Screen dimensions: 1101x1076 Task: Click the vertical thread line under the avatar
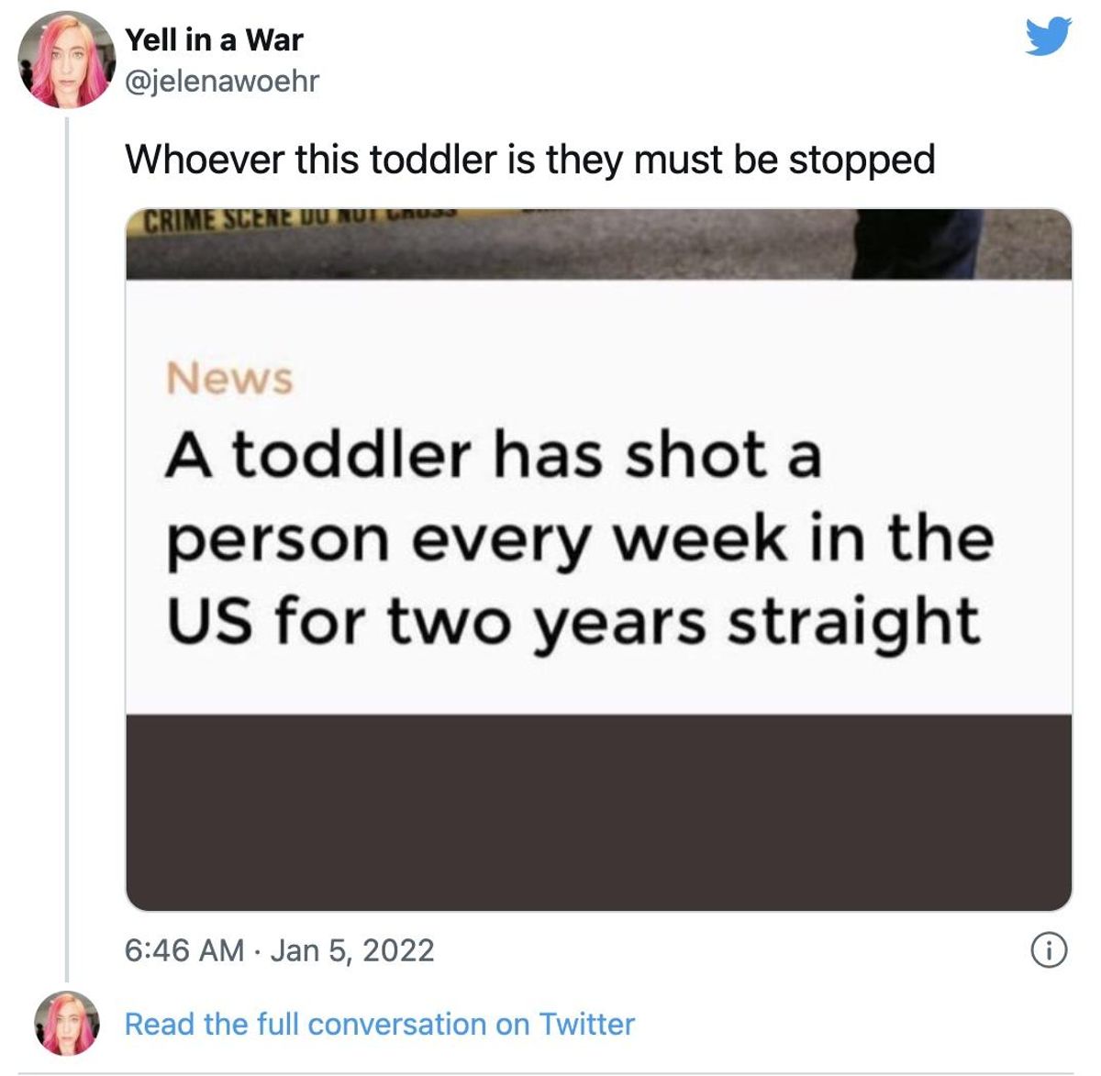66,548
